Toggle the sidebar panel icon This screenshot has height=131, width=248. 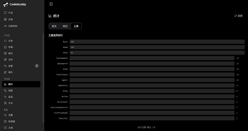[51, 4]
